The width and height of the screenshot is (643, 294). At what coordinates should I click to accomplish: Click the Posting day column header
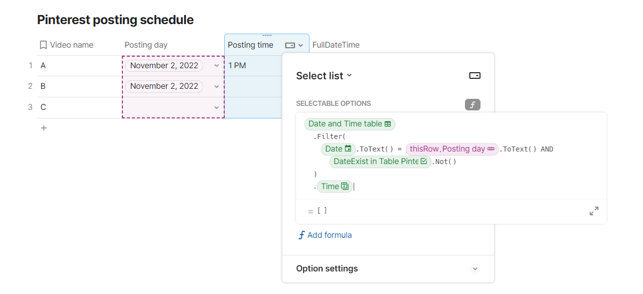click(x=146, y=45)
